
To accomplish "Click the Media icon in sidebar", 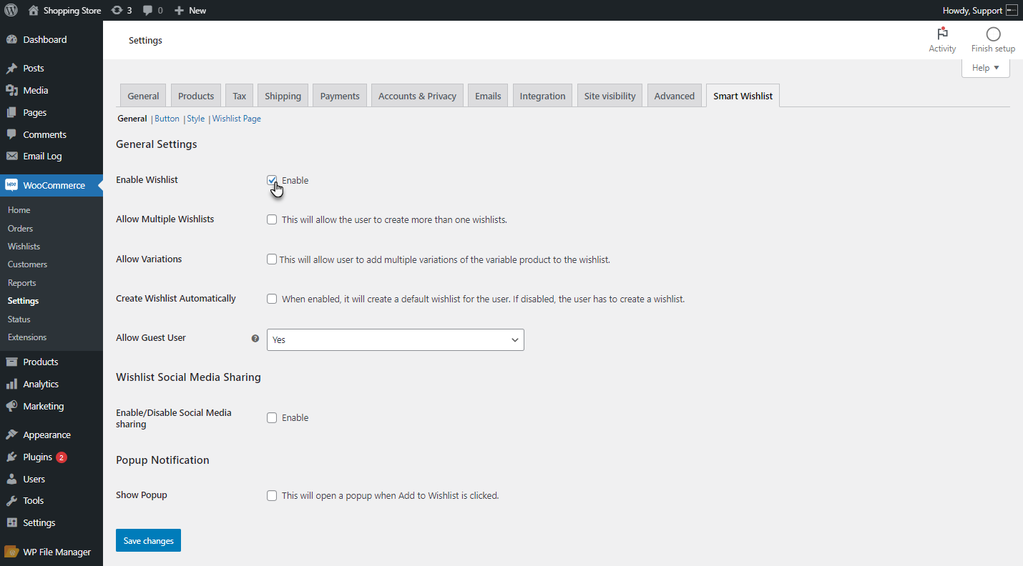I will point(11,91).
